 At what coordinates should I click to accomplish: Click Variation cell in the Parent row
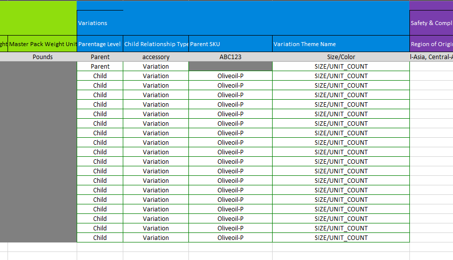tap(156, 67)
